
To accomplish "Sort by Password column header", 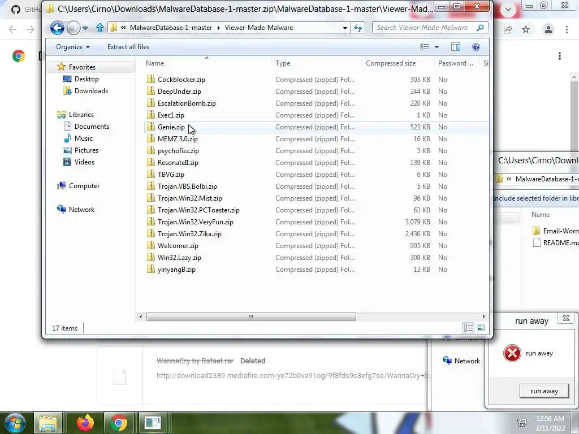I will click(456, 63).
